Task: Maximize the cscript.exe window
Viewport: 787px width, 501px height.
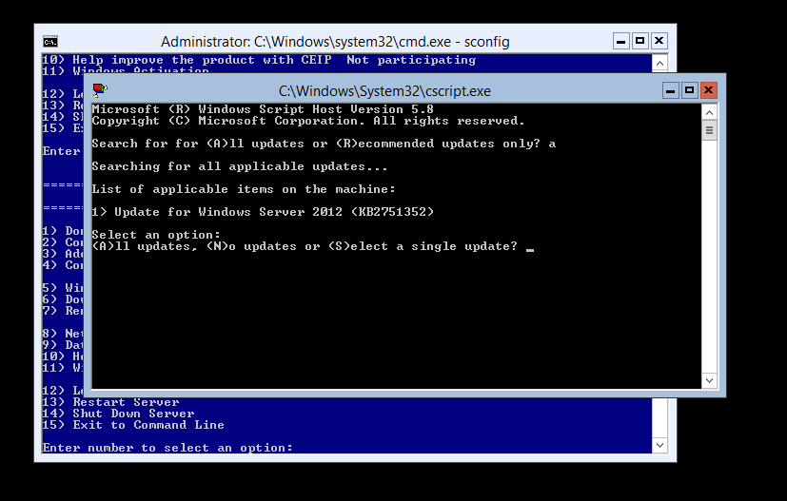Action: (689, 90)
